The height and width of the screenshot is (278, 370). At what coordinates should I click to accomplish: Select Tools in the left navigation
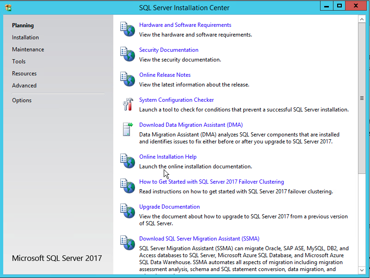click(x=19, y=62)
